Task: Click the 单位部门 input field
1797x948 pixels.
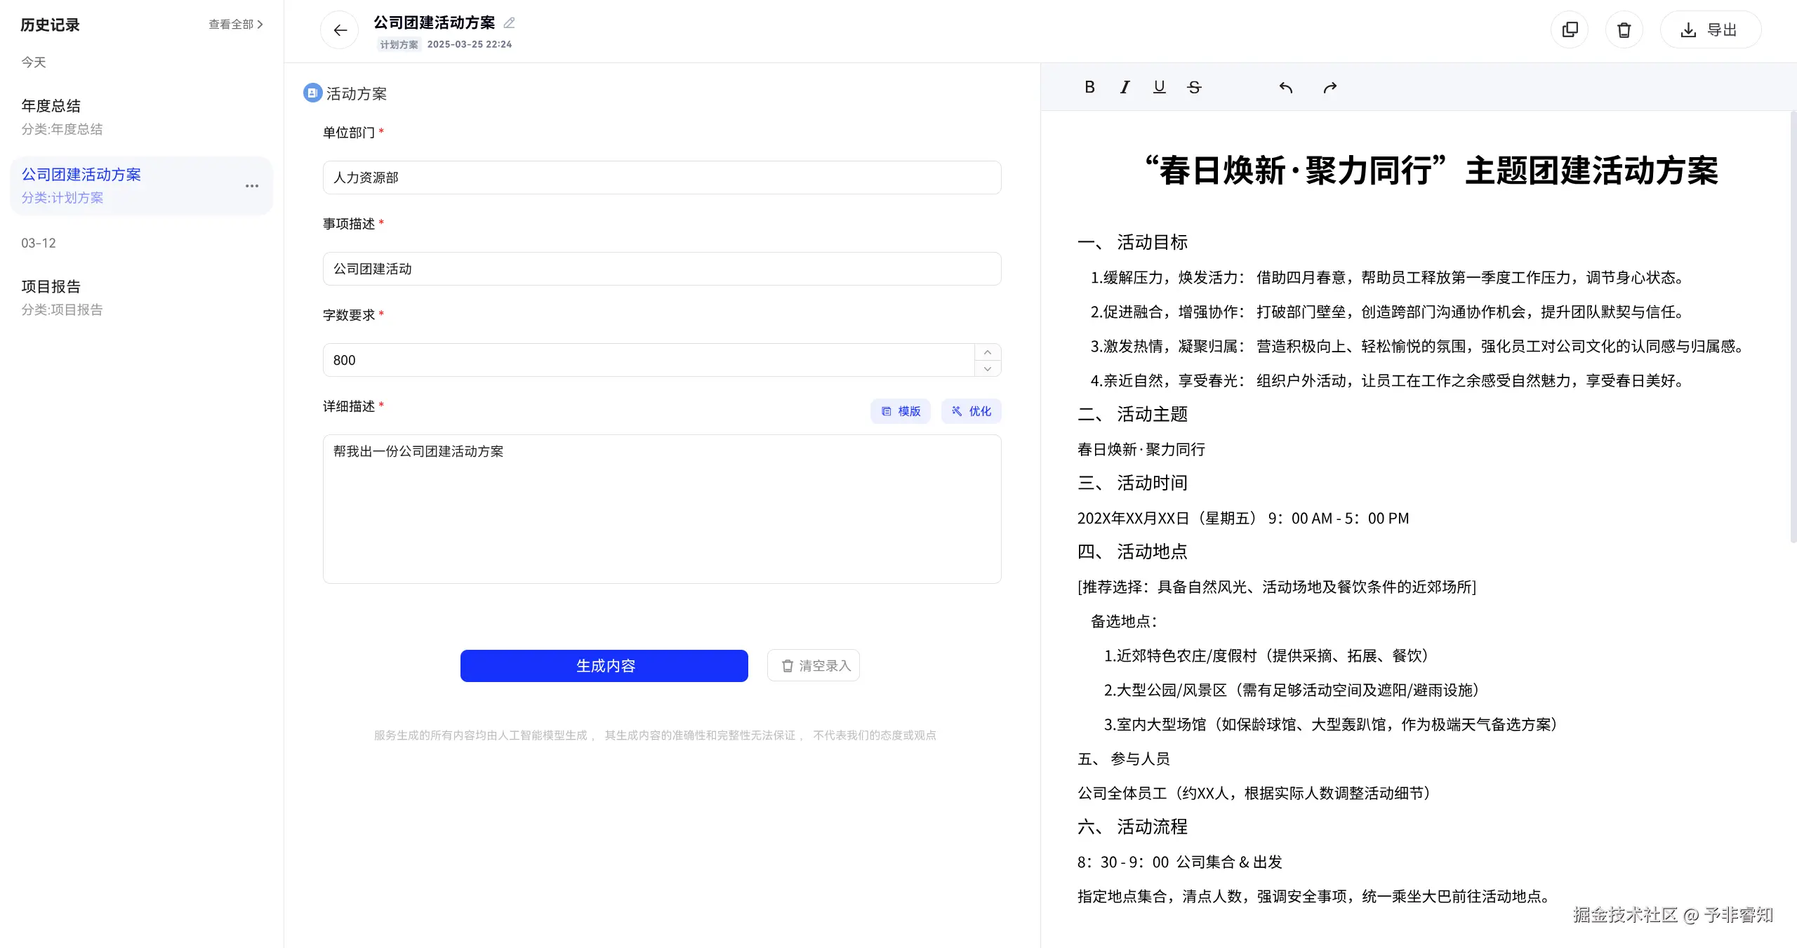Action: point(661,178)
